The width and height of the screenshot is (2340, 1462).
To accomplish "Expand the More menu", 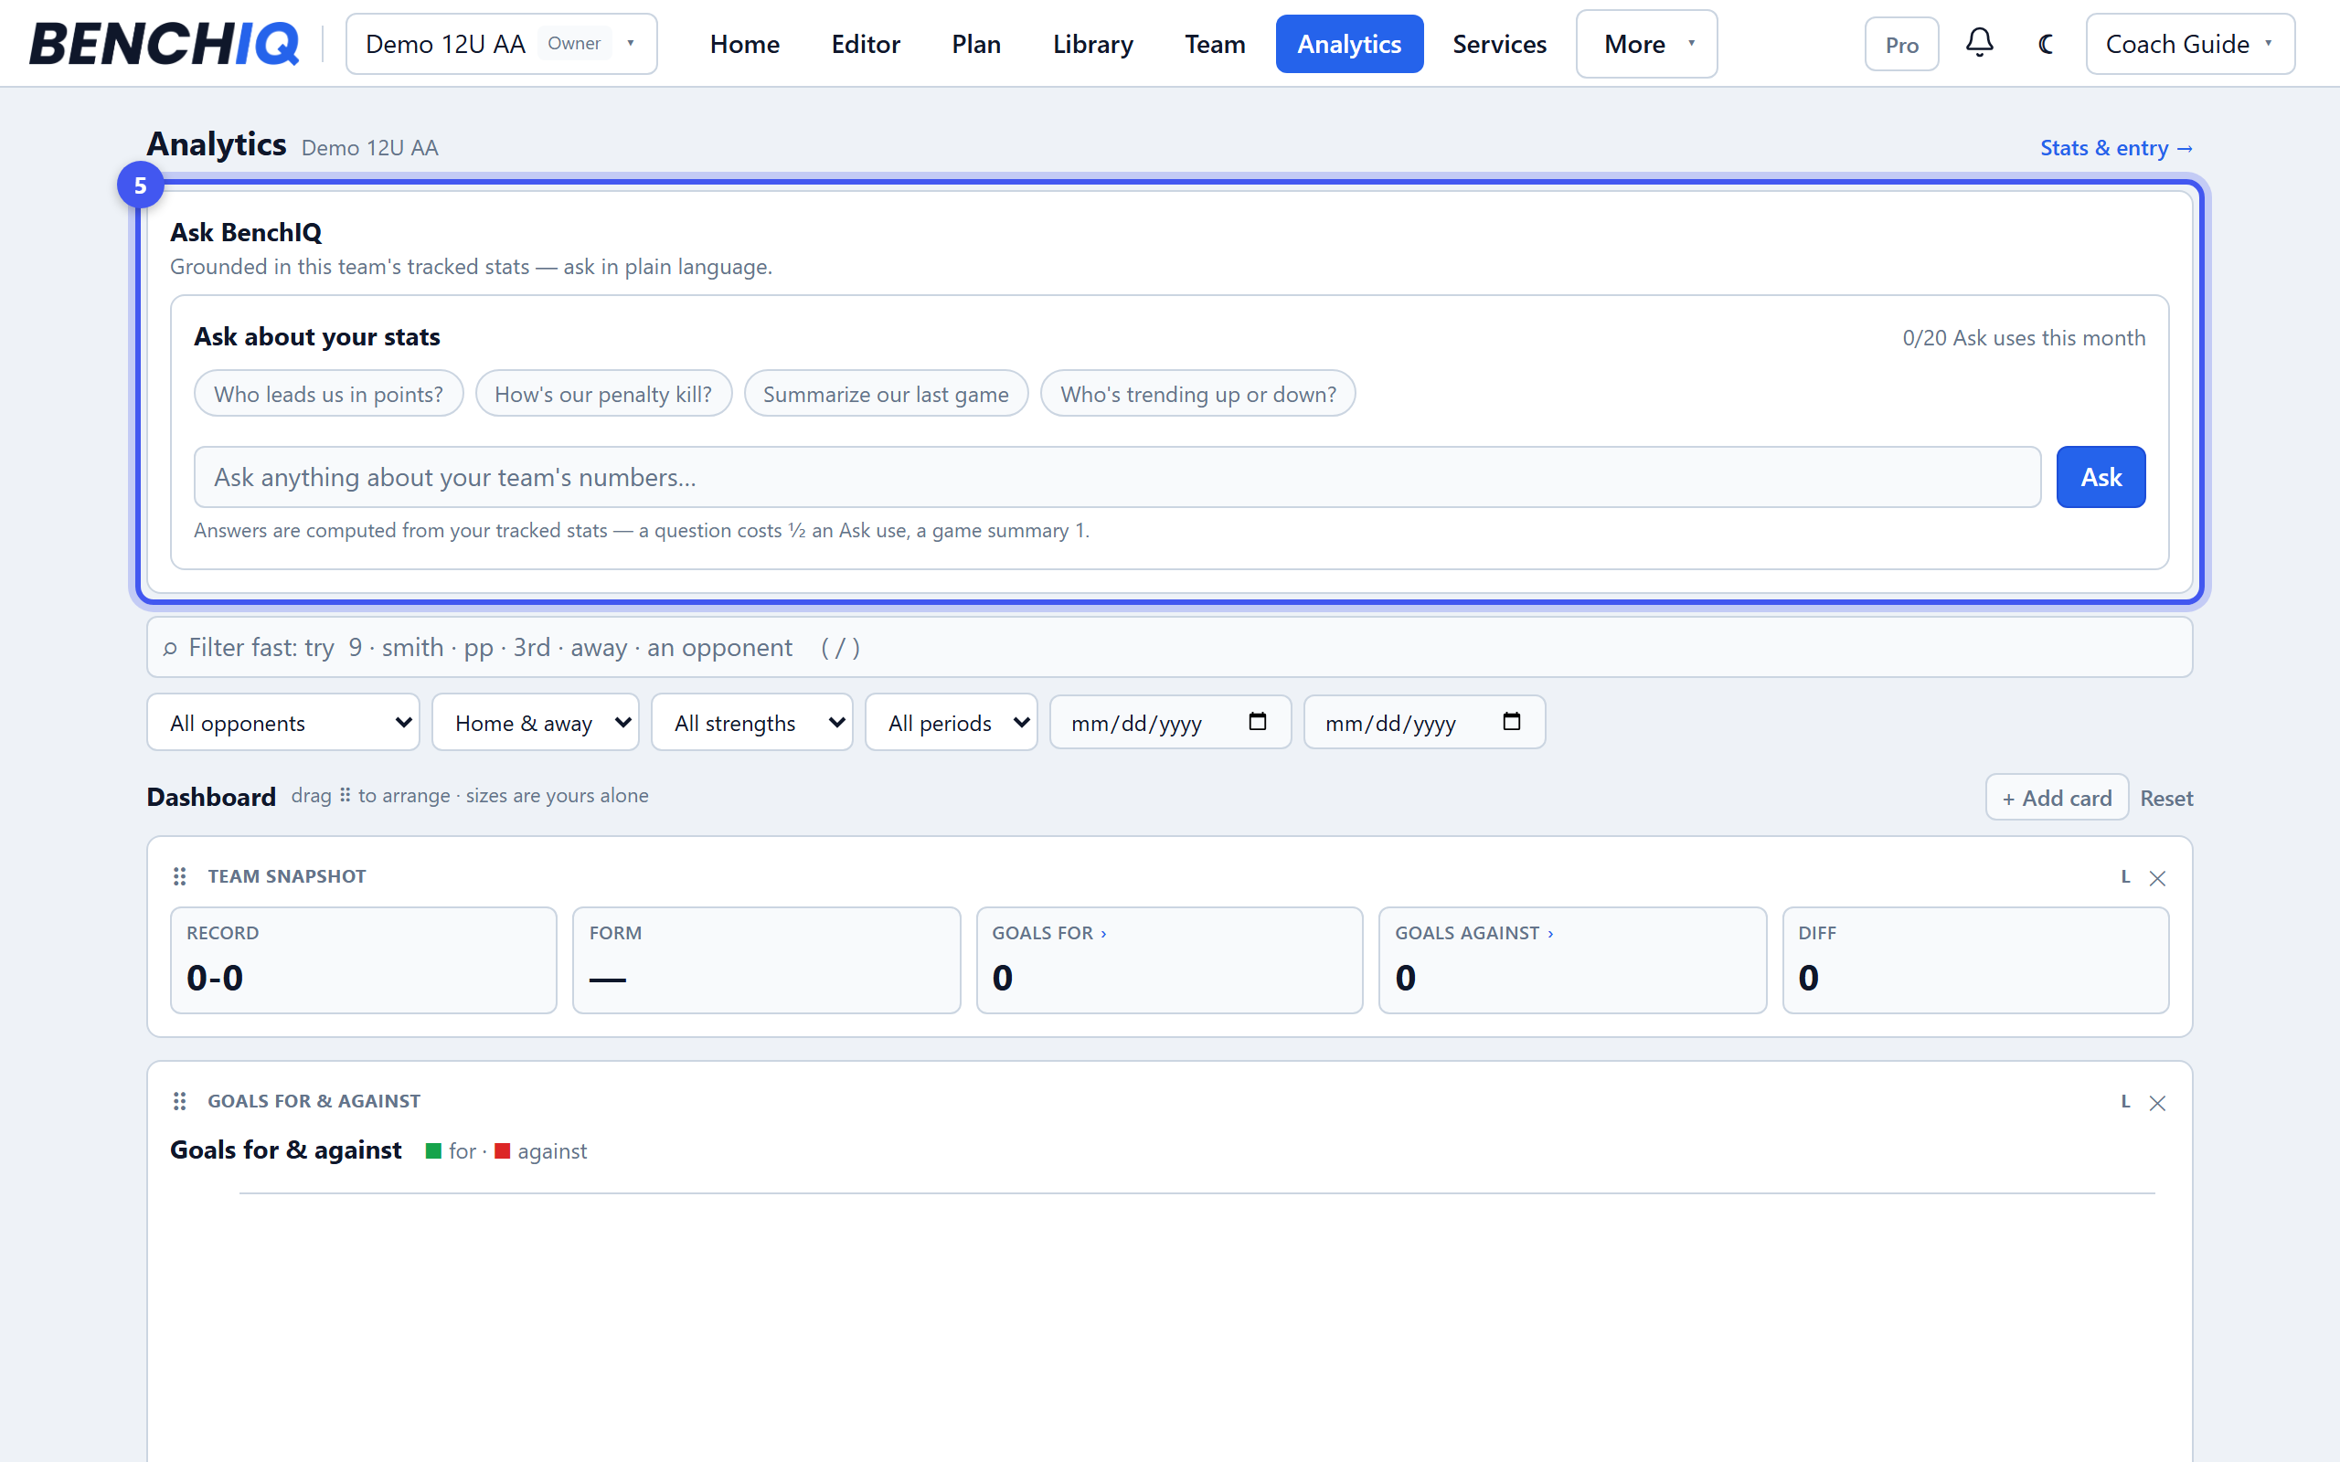I will click(x=1645, y=44).
